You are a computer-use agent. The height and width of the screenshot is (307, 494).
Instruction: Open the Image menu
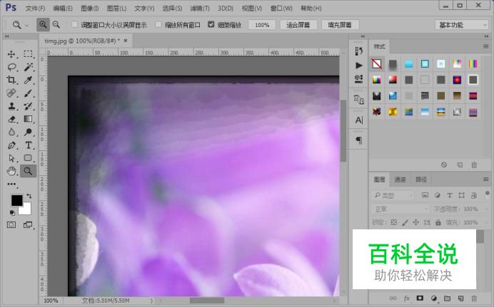[x=90, y=9]
